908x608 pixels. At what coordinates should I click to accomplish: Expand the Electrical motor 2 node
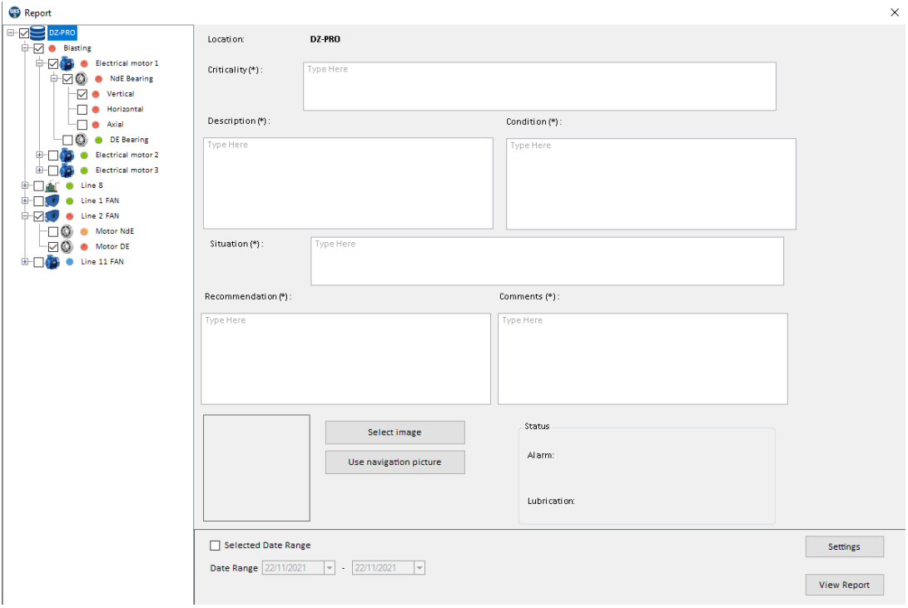[x=39, y=155]
